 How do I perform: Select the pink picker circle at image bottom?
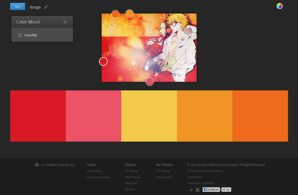click(150, 82)
